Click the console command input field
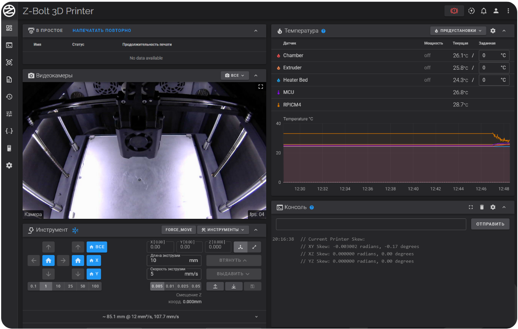 click(x=371, y=224)
